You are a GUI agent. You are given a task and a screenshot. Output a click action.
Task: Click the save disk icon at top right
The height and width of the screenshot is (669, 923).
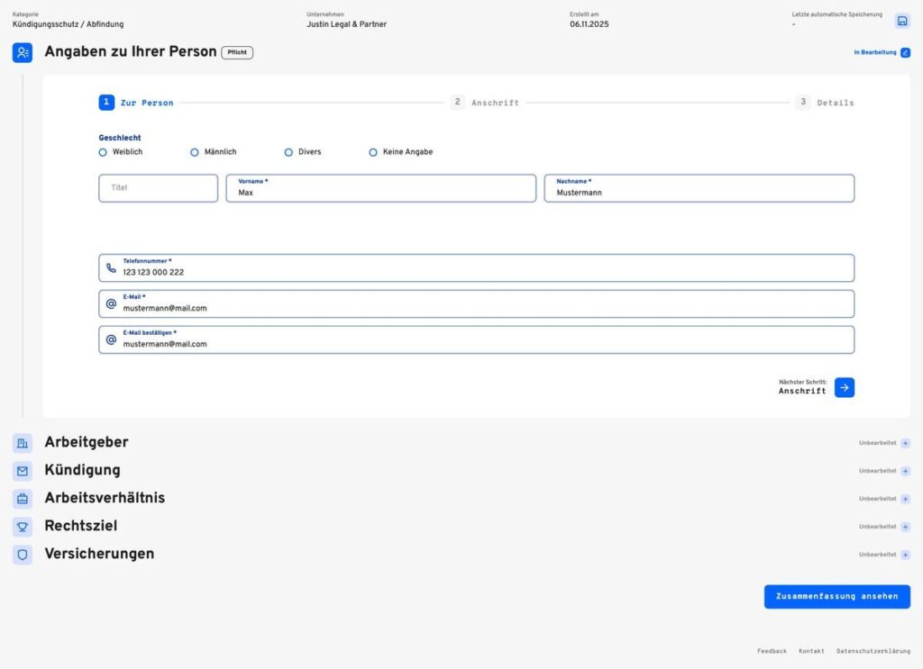901,21
